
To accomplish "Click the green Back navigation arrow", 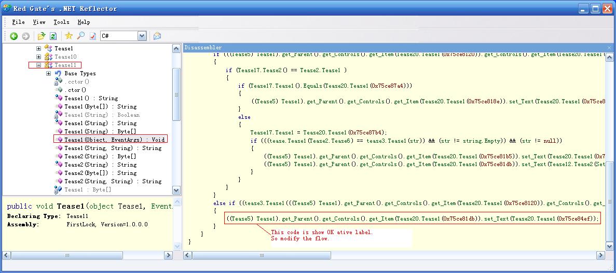I will 13,36.
